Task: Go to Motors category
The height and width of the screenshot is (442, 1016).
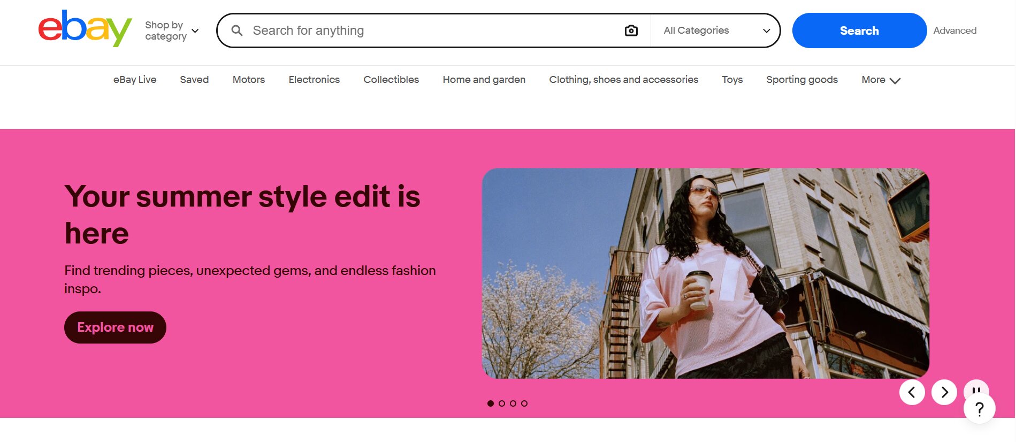Action: pyautogui.click(x=249, y=80)
